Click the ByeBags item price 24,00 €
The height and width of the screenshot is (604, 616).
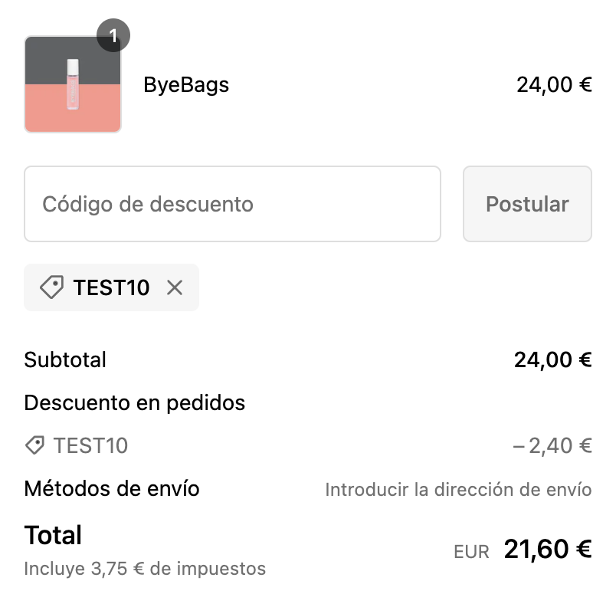554,85
